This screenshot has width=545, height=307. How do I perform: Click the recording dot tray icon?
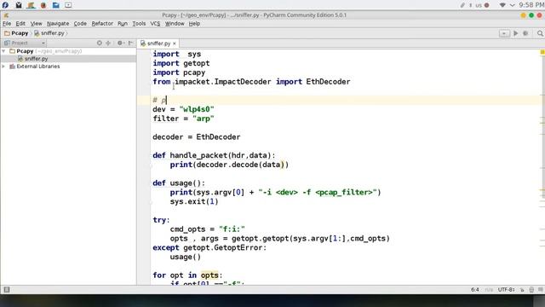click(486, 5)
